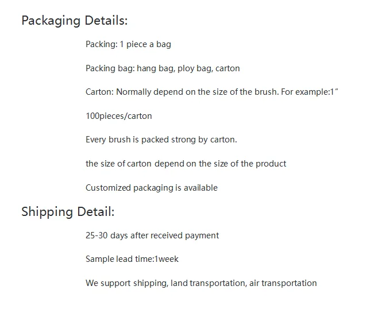Click the "25-30 days after received payment" line
Image resolution: width=370 pixels, height=313 pixels.
coord(152,235)
